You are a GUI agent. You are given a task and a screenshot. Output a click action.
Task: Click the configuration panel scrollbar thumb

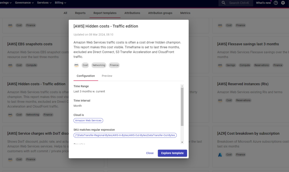182,107
